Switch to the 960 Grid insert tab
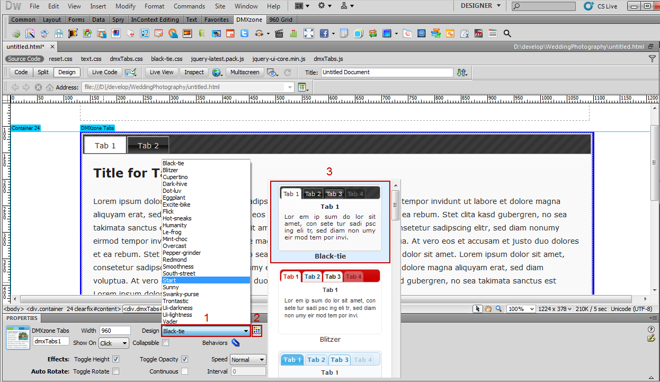The image size is (660, 382). [x=281, y=20]
